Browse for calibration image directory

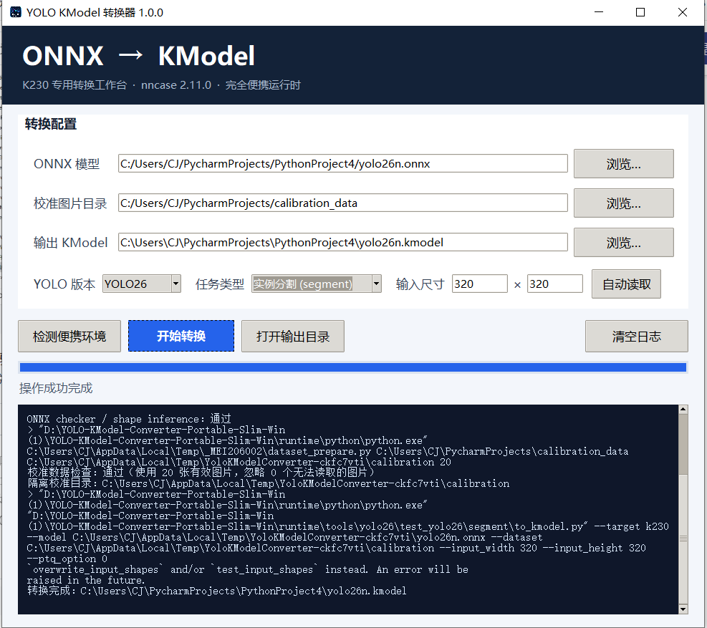(x=624, y=203)
